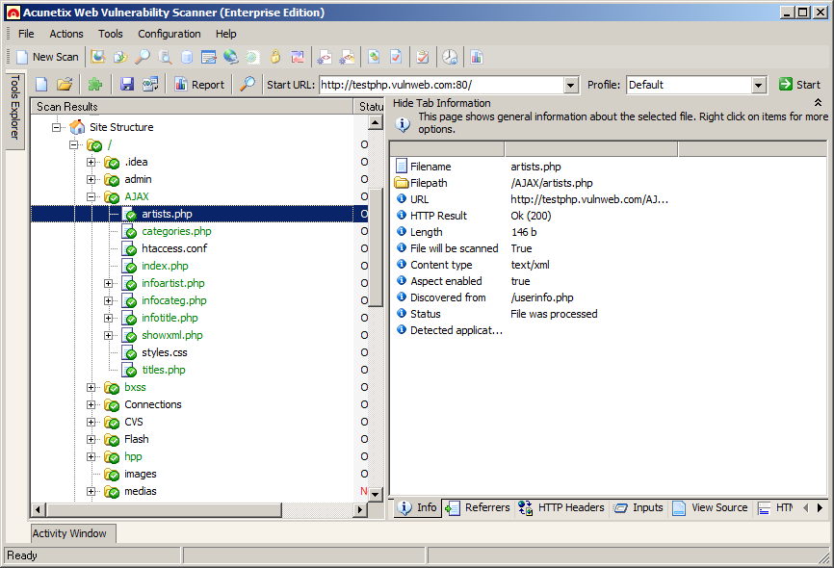Click the open folder icon in scan toolbar
This screenshot has width=834, height=568.
point(65,85)
